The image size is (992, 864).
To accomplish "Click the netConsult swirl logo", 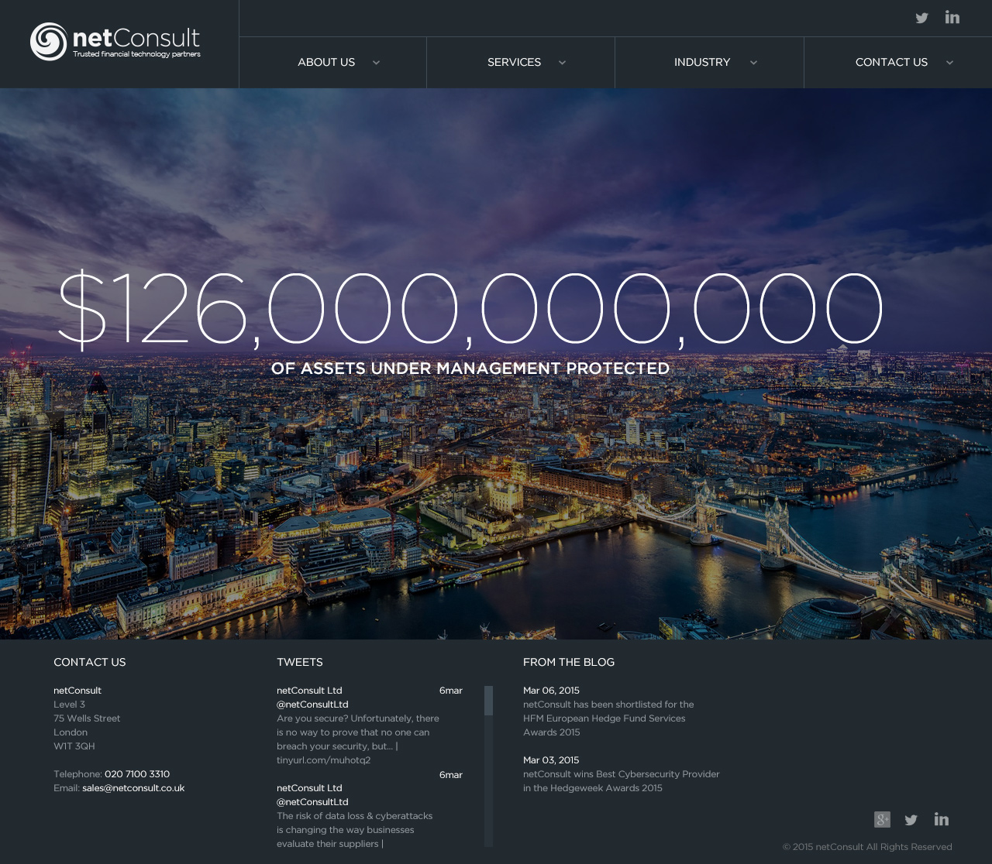I will point(49,42).
